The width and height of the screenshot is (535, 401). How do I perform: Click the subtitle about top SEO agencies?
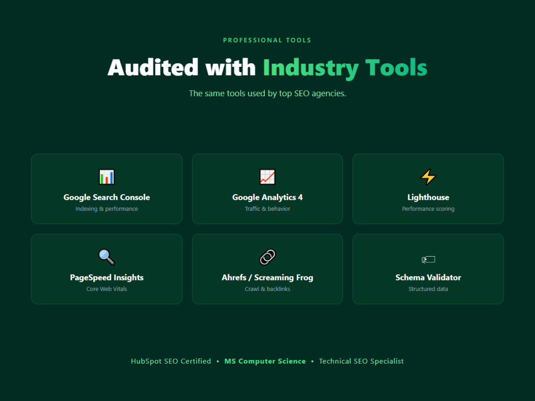pyautogui.click(x=267, y=94)
